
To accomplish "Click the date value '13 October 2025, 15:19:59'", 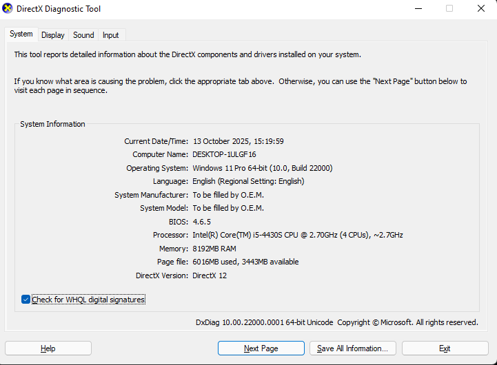I will click(239, 141).
